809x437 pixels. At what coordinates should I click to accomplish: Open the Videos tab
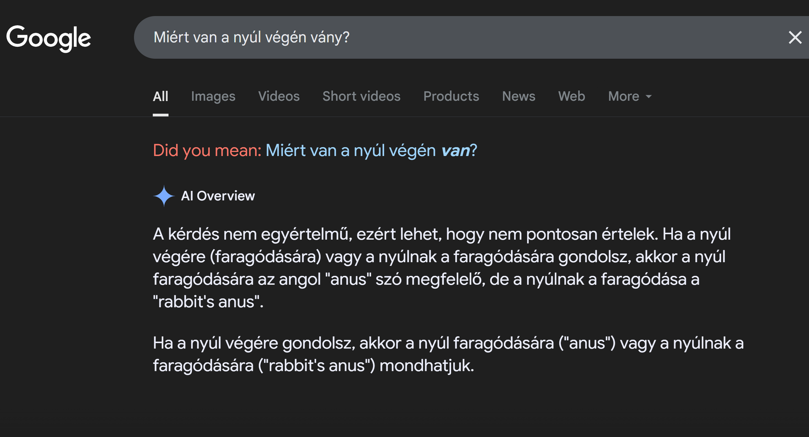pyautogui.click(x=279, y=96)
